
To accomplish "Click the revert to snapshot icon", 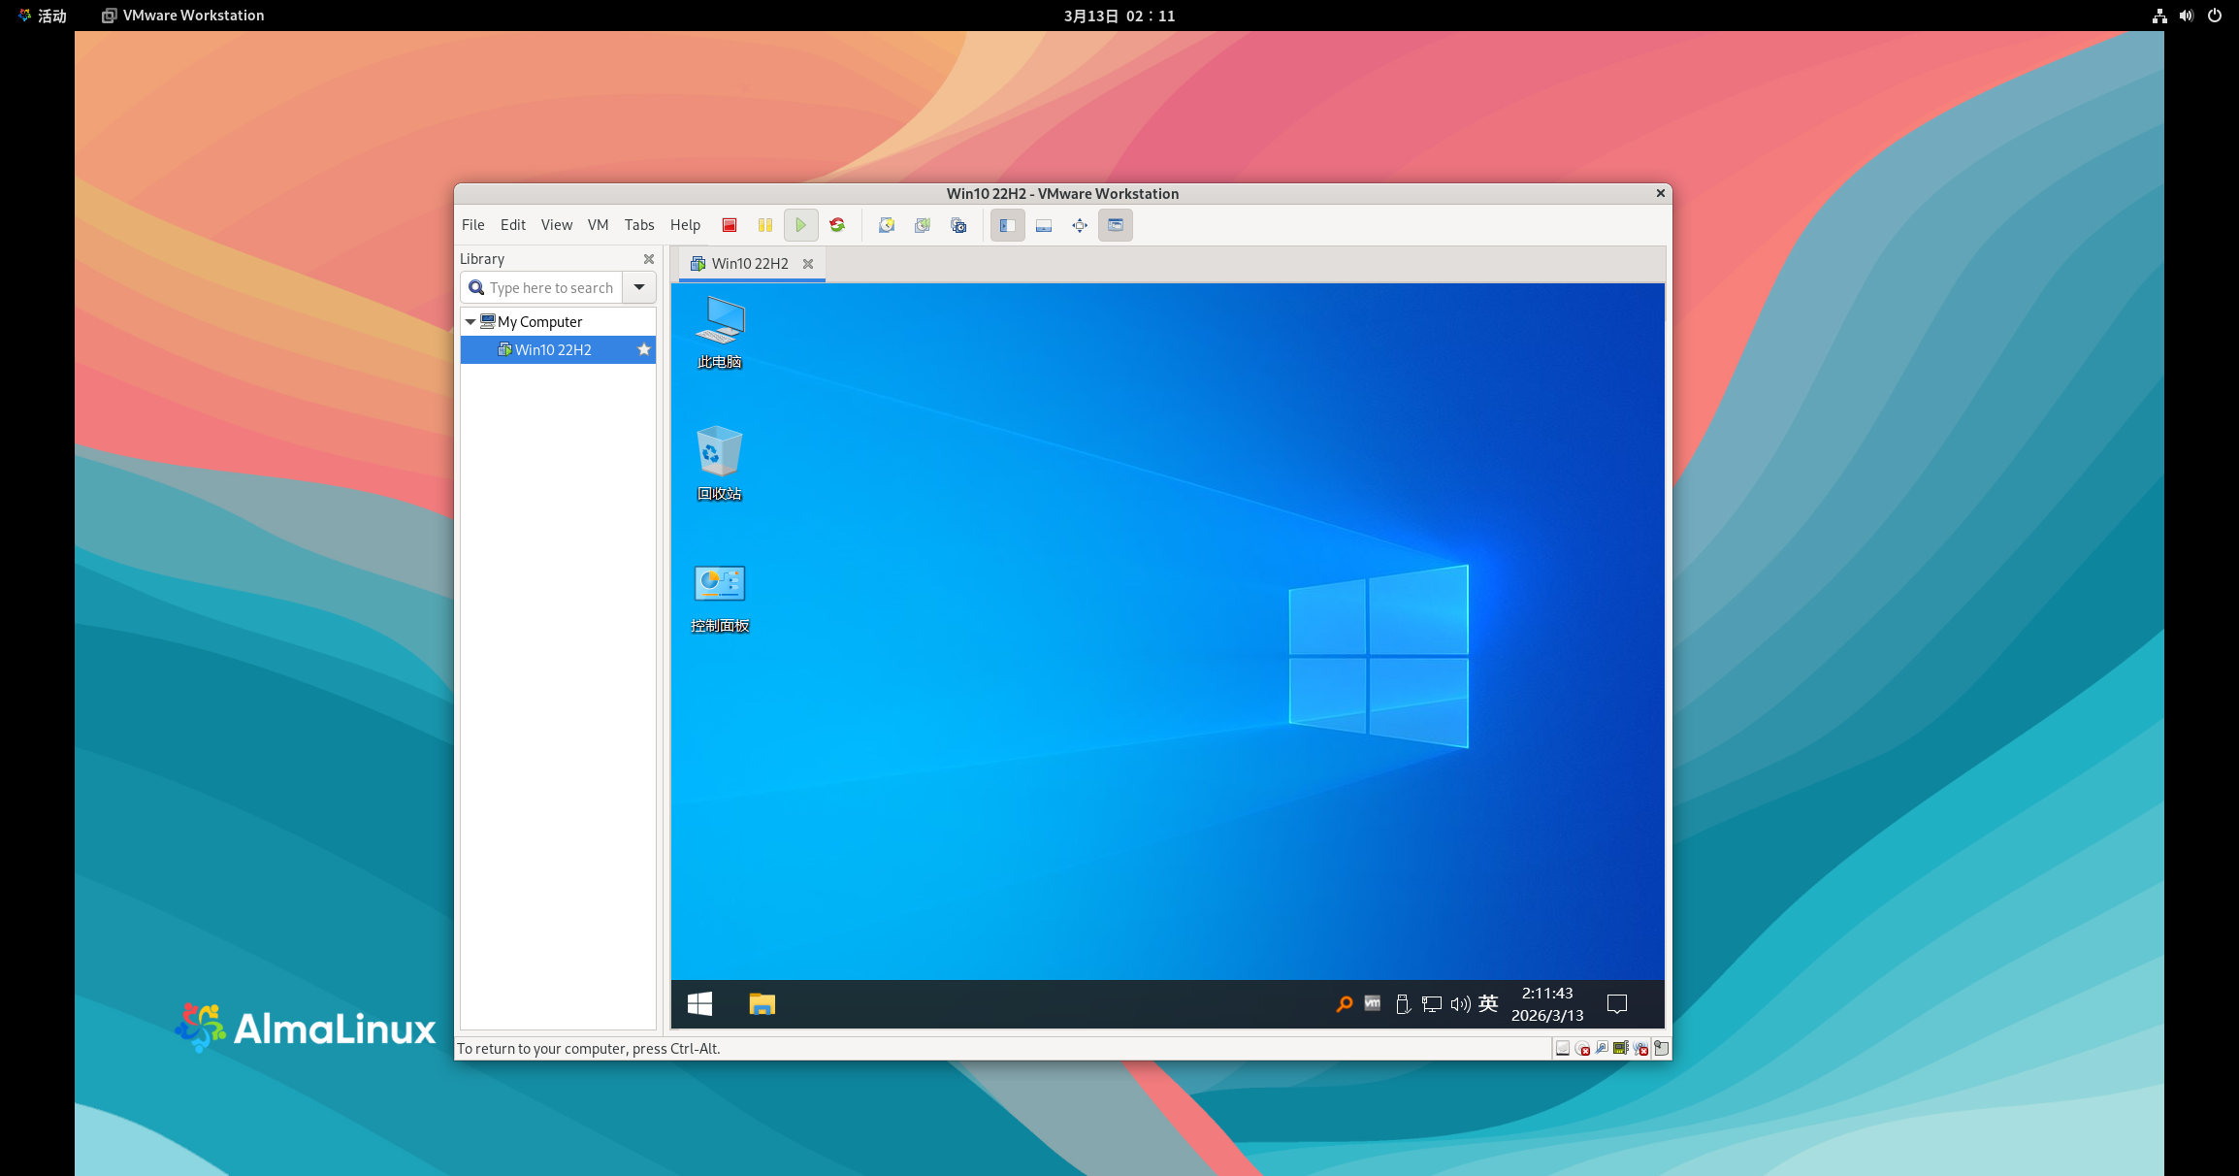I will pyautogui.click(x=923, y=225).
